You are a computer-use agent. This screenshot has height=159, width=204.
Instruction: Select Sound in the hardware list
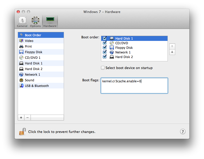click(41, 80)
